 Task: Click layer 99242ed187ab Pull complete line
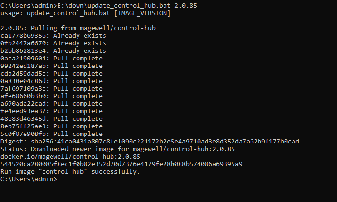coord(52,66)
